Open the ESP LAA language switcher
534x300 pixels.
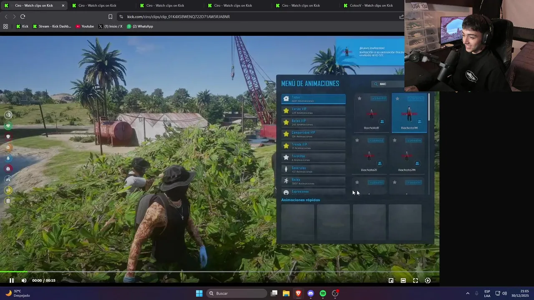tap(487, 293)
